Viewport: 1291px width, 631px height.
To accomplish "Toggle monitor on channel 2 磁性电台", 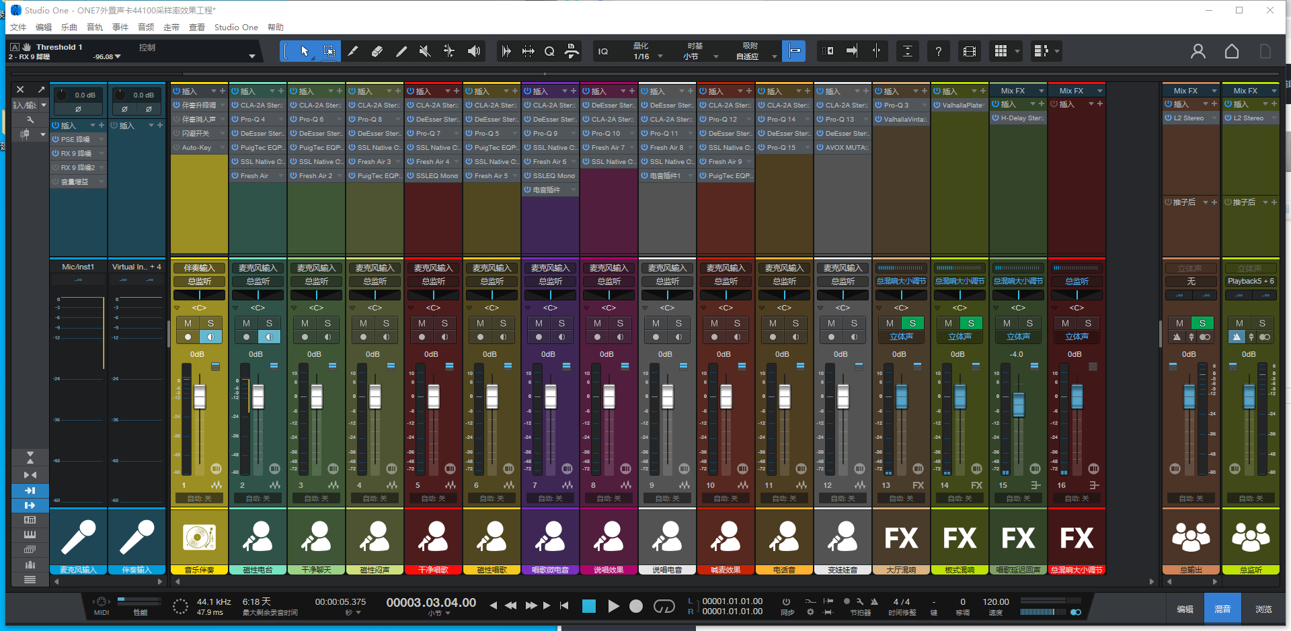I will 269,337.
